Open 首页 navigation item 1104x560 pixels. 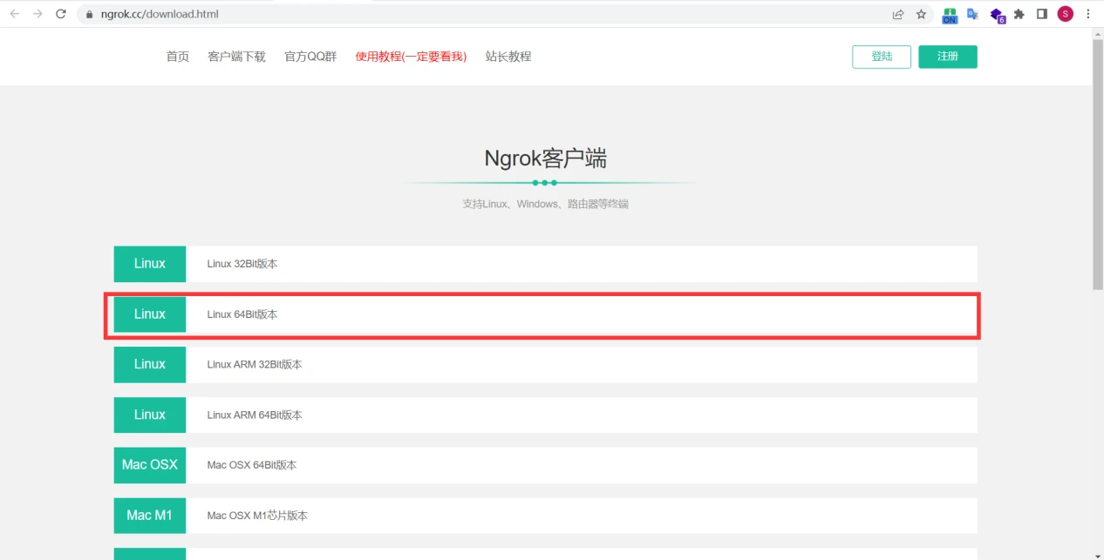(178, 57)
